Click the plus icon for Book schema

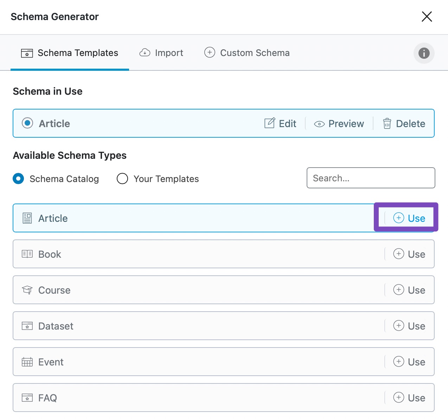point(398,254)
